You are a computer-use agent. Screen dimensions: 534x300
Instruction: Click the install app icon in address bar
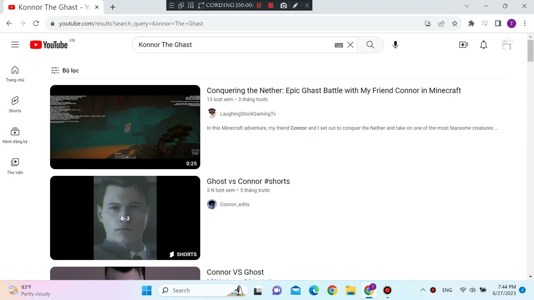[428, 23]
